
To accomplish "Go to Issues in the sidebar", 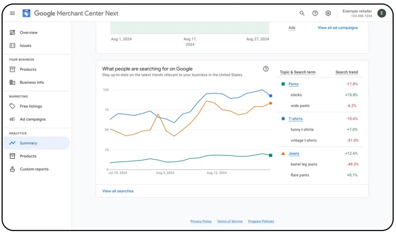I will (x=25, y=46).
